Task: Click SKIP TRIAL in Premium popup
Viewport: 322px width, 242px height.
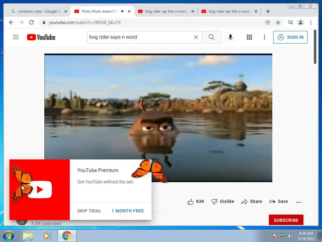Action: pyautogui.click(x=89, y=211)
